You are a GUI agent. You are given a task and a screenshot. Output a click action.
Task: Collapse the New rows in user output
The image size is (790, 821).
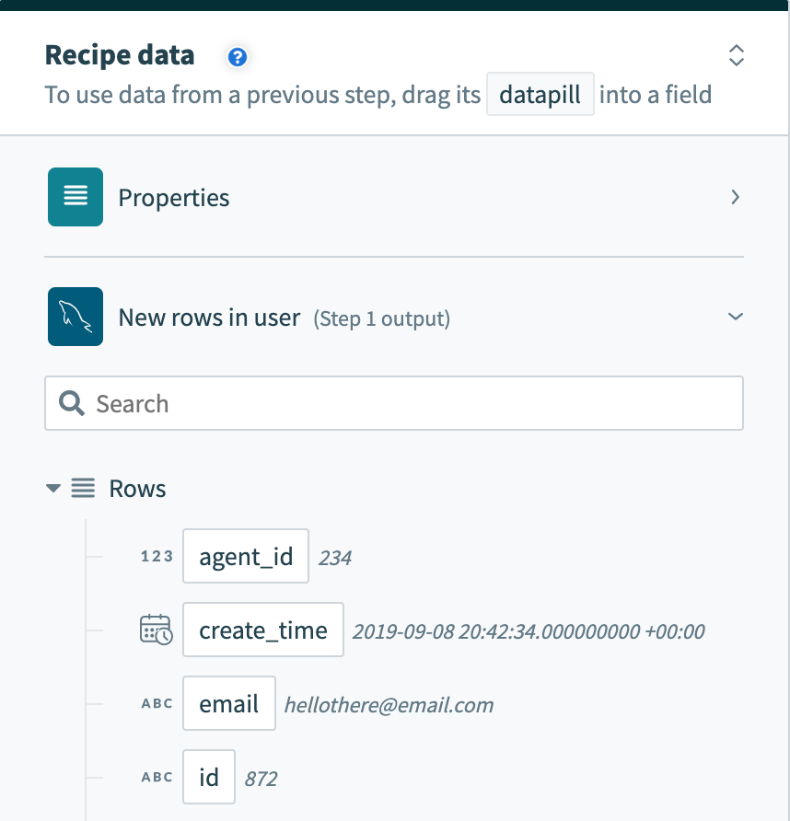735,316
